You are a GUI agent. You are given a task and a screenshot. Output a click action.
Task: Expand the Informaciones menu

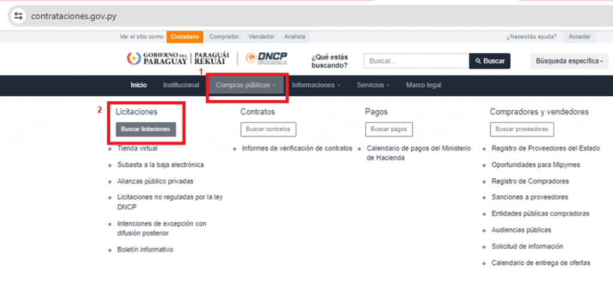click(x=316, y=85)
